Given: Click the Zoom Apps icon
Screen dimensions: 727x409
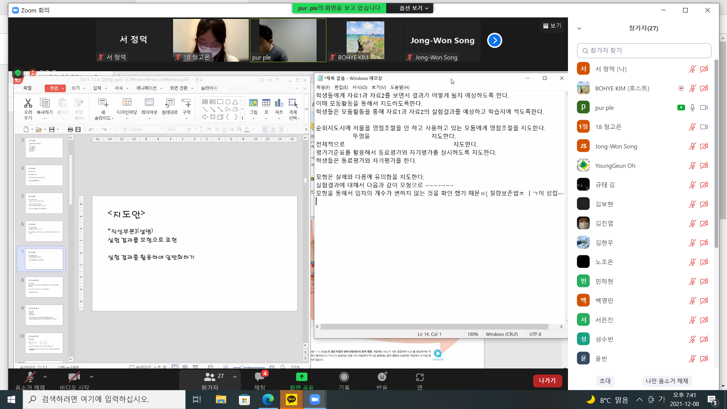Looking at the screenshot, I should coord(420,377).
